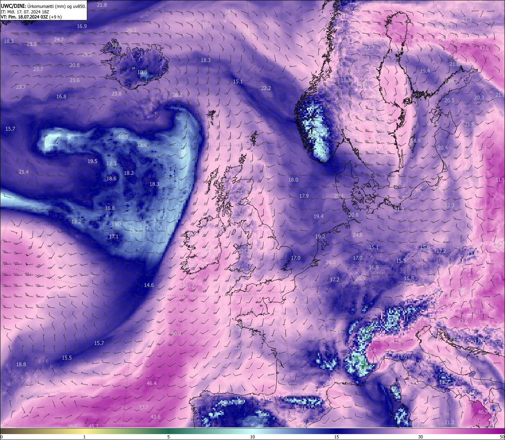Click the 46.4 value label
Image resolution: width=505 pixels, height=440 pixels.
pyautogui.click(x=151, y=383)
